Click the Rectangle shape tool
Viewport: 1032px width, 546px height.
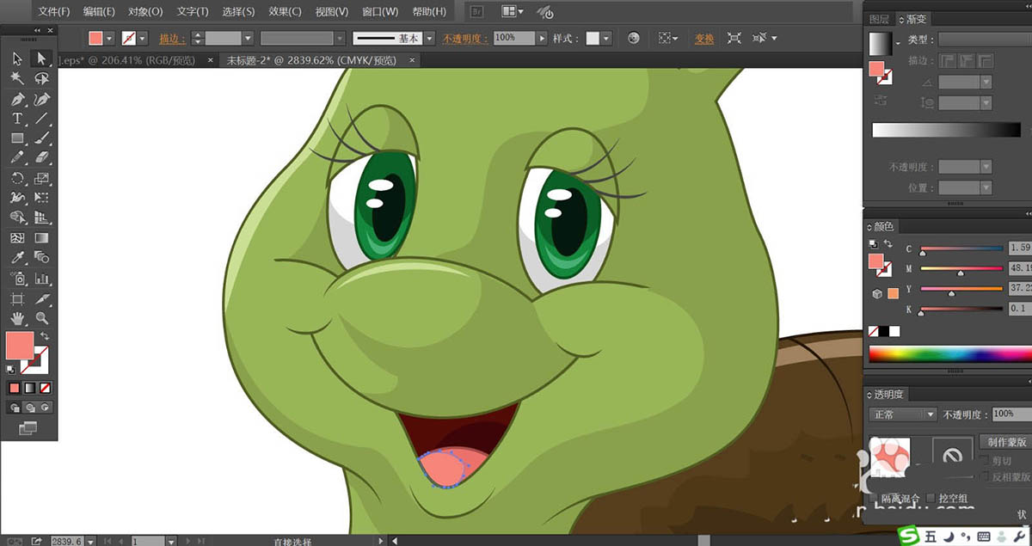[17, 138]
